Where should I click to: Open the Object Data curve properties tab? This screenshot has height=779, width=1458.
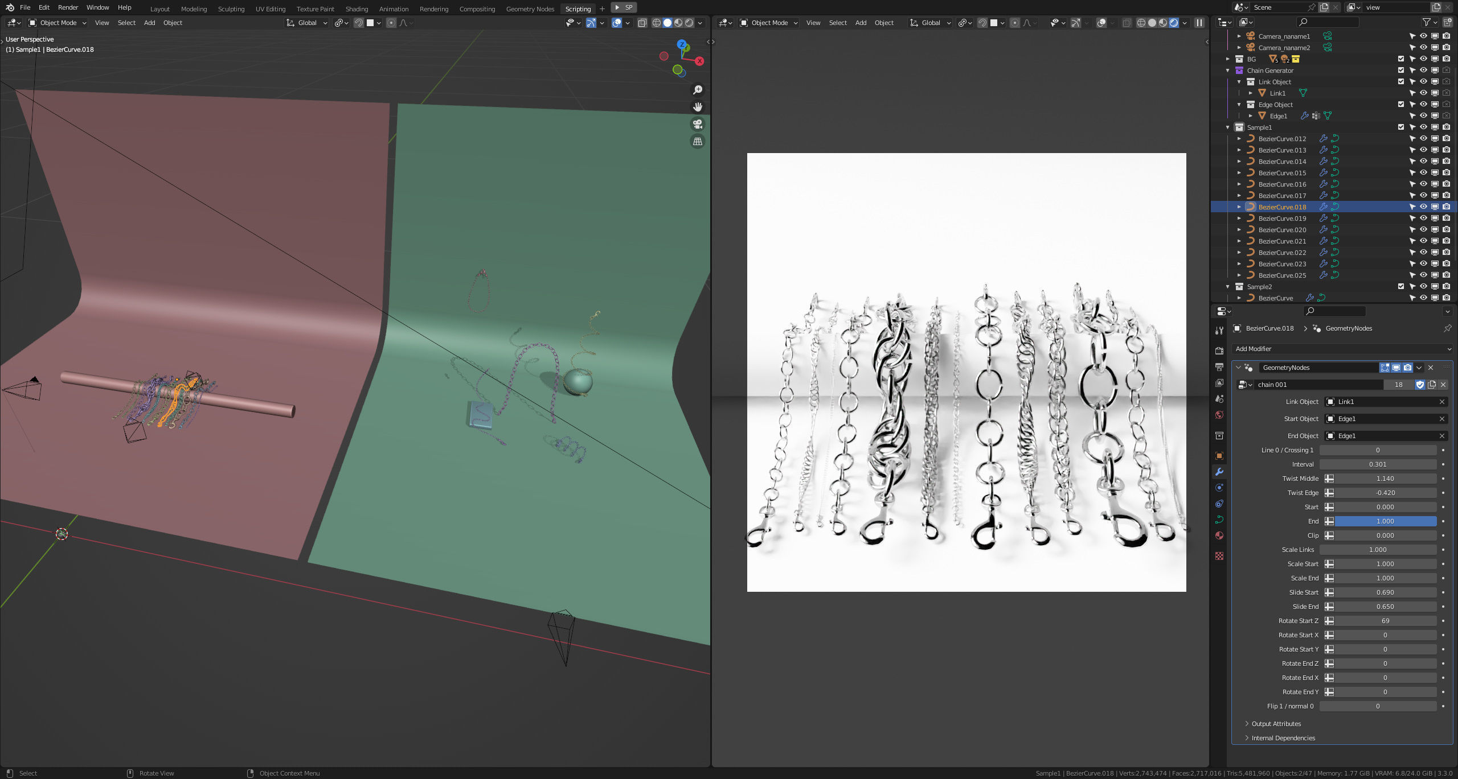coord(1219,520)
